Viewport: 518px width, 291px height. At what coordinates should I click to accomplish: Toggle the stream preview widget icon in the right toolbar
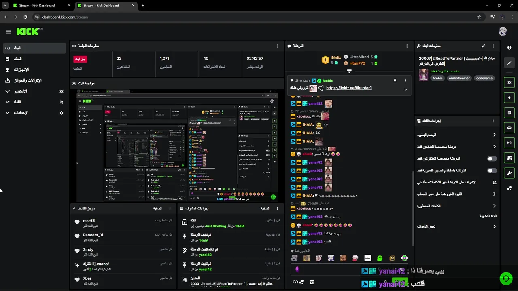click(509, 82)
